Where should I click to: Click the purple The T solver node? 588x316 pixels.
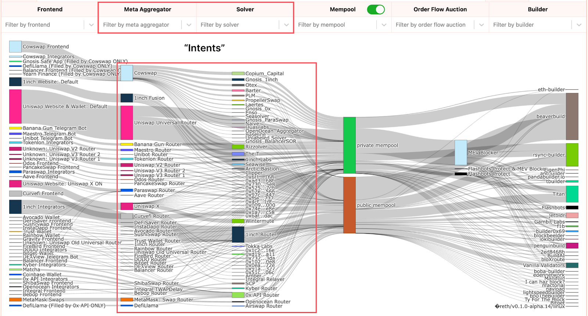[x=238, y=154]
